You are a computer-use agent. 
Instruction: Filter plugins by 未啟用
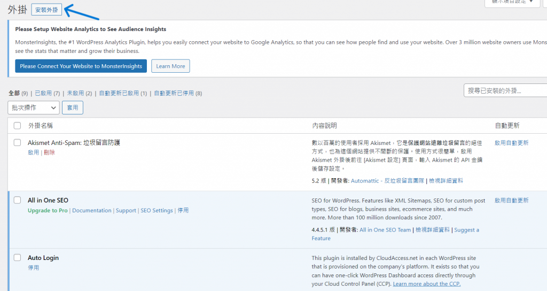[75, 93]
